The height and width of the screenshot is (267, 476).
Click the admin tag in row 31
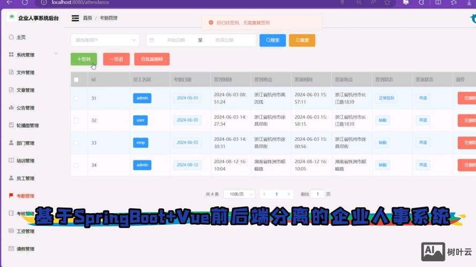click(x=142, y=98)
